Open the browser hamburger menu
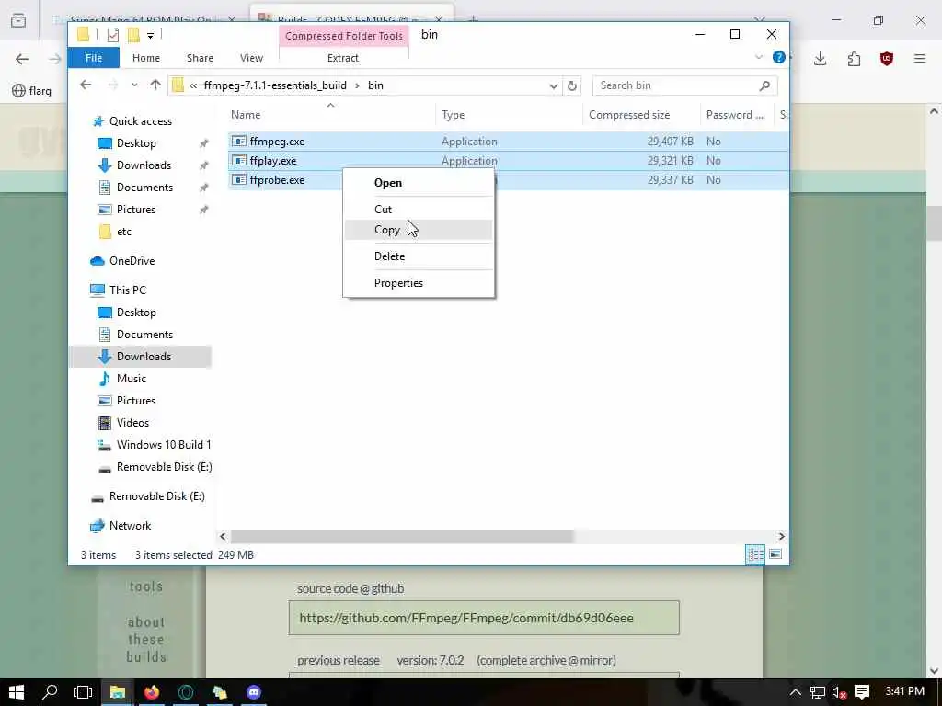The height and width of the screenshot is (706, 942). (x=920, y=58)
